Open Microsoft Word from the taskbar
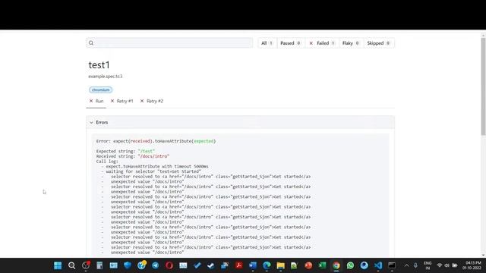 point(253,265)
